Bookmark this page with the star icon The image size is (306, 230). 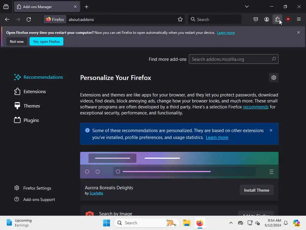coord(180,19)
